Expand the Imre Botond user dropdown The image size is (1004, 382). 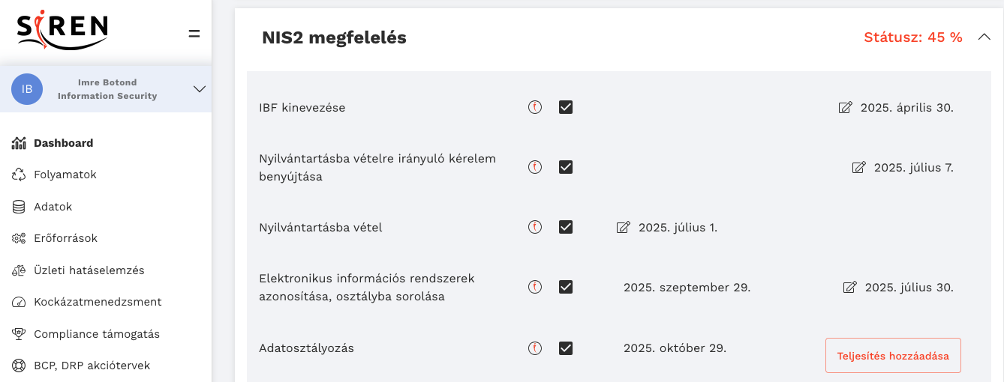[199, 89]
